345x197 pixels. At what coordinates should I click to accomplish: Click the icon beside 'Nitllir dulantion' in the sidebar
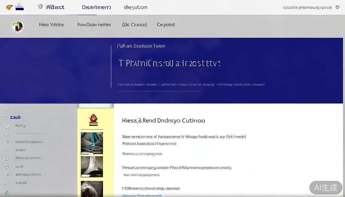point(6,158)
